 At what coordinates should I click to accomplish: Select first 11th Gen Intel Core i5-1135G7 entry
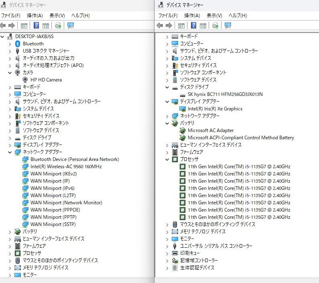(x=239, y=167)
